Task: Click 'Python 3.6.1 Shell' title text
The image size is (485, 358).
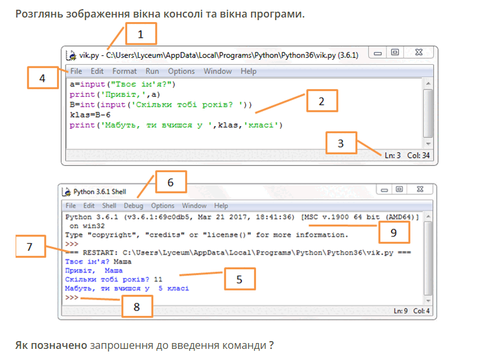Action: point(100,192)
